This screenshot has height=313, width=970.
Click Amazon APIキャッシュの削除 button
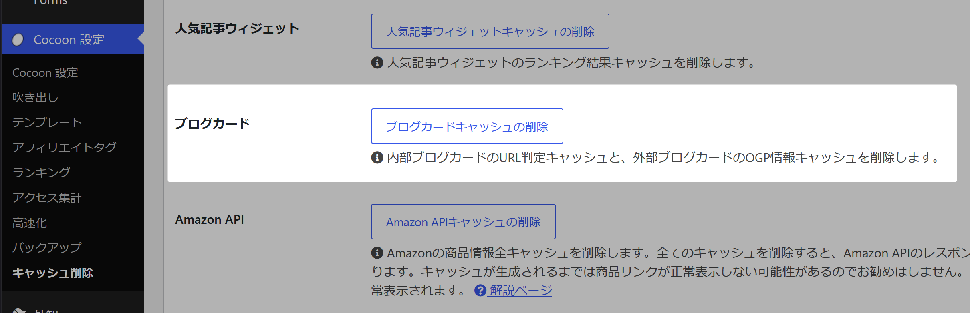(463, 222)
